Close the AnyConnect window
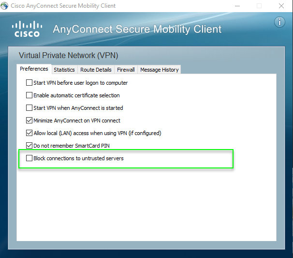This screenshot has height=258, width=293. (281, 6)
